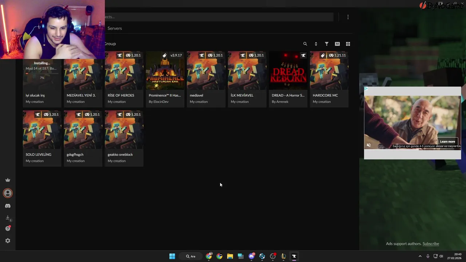The height and width of the screenshot is (262, 466).
Task: Open Discord from the taskbar
Action: [x=252, y=256]
